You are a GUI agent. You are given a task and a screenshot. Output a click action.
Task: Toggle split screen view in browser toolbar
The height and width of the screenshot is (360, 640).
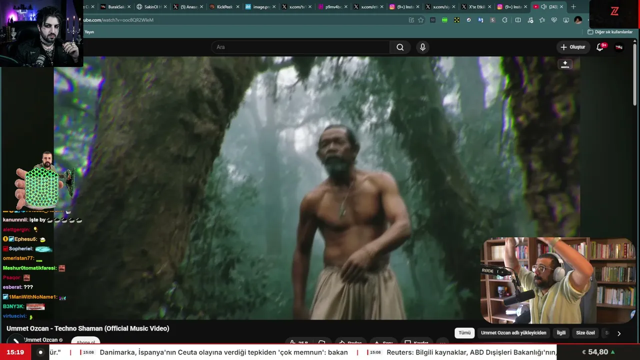(x=518, y=20)
